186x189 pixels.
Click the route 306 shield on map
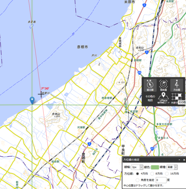coord(139,73)
